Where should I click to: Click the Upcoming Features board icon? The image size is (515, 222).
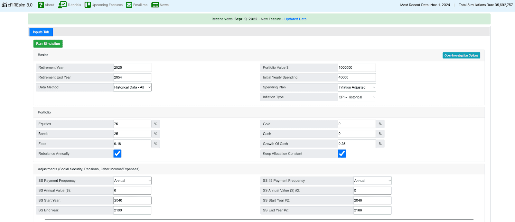pos(88,5)
